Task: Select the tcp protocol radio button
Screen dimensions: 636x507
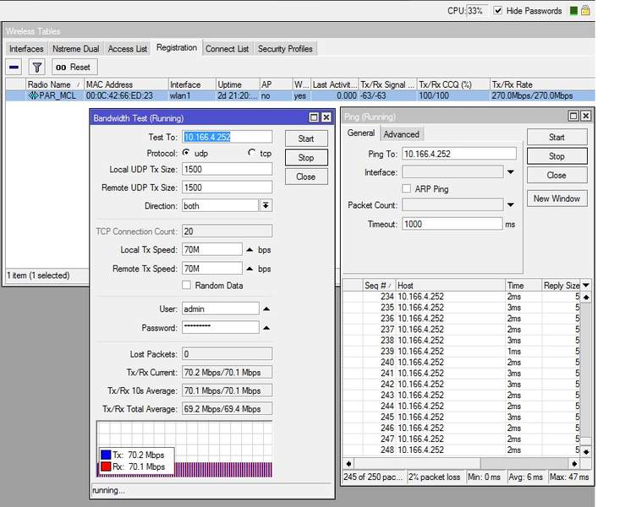Action: (x=252, y=153)
